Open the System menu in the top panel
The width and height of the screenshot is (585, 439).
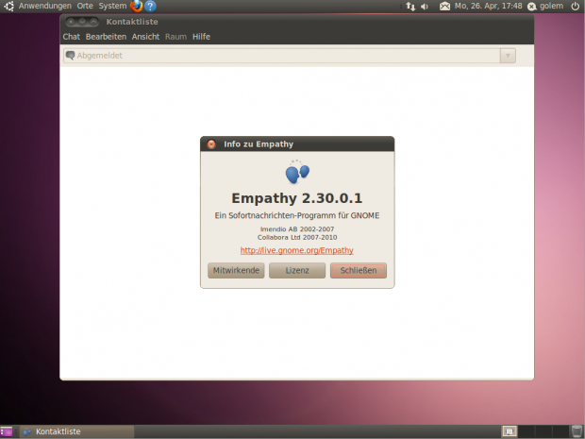click(112, 6)
